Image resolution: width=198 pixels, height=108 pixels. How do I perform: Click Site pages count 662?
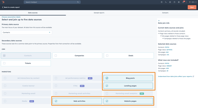point(167,52)
